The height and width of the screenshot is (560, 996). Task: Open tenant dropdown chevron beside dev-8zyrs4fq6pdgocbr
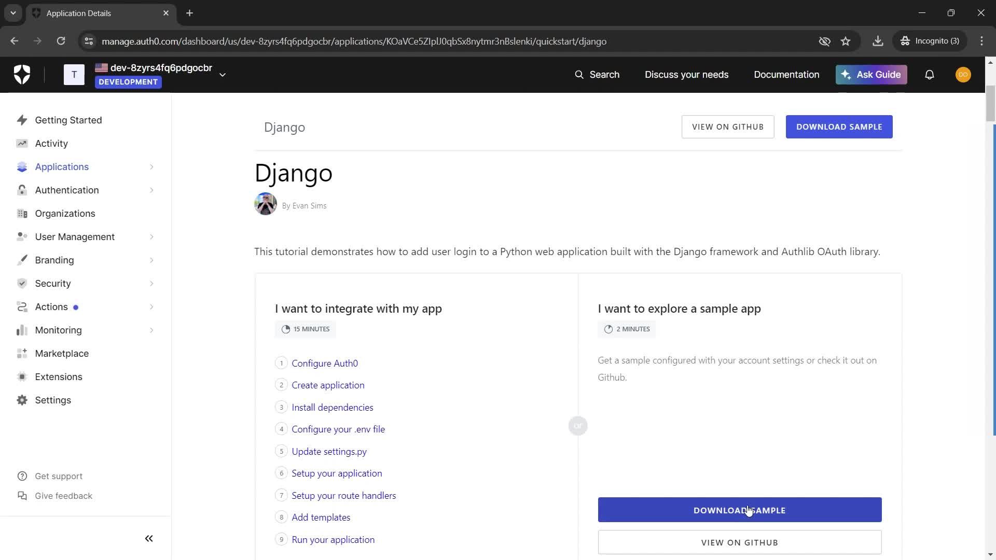click(223, 75)
